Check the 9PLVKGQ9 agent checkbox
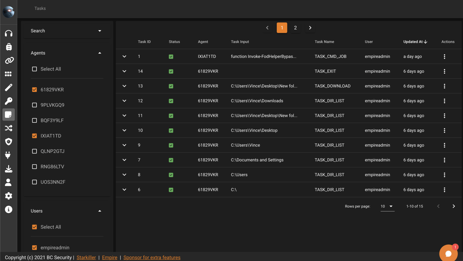Screen dimensions: 463x261 pos(34,105)
